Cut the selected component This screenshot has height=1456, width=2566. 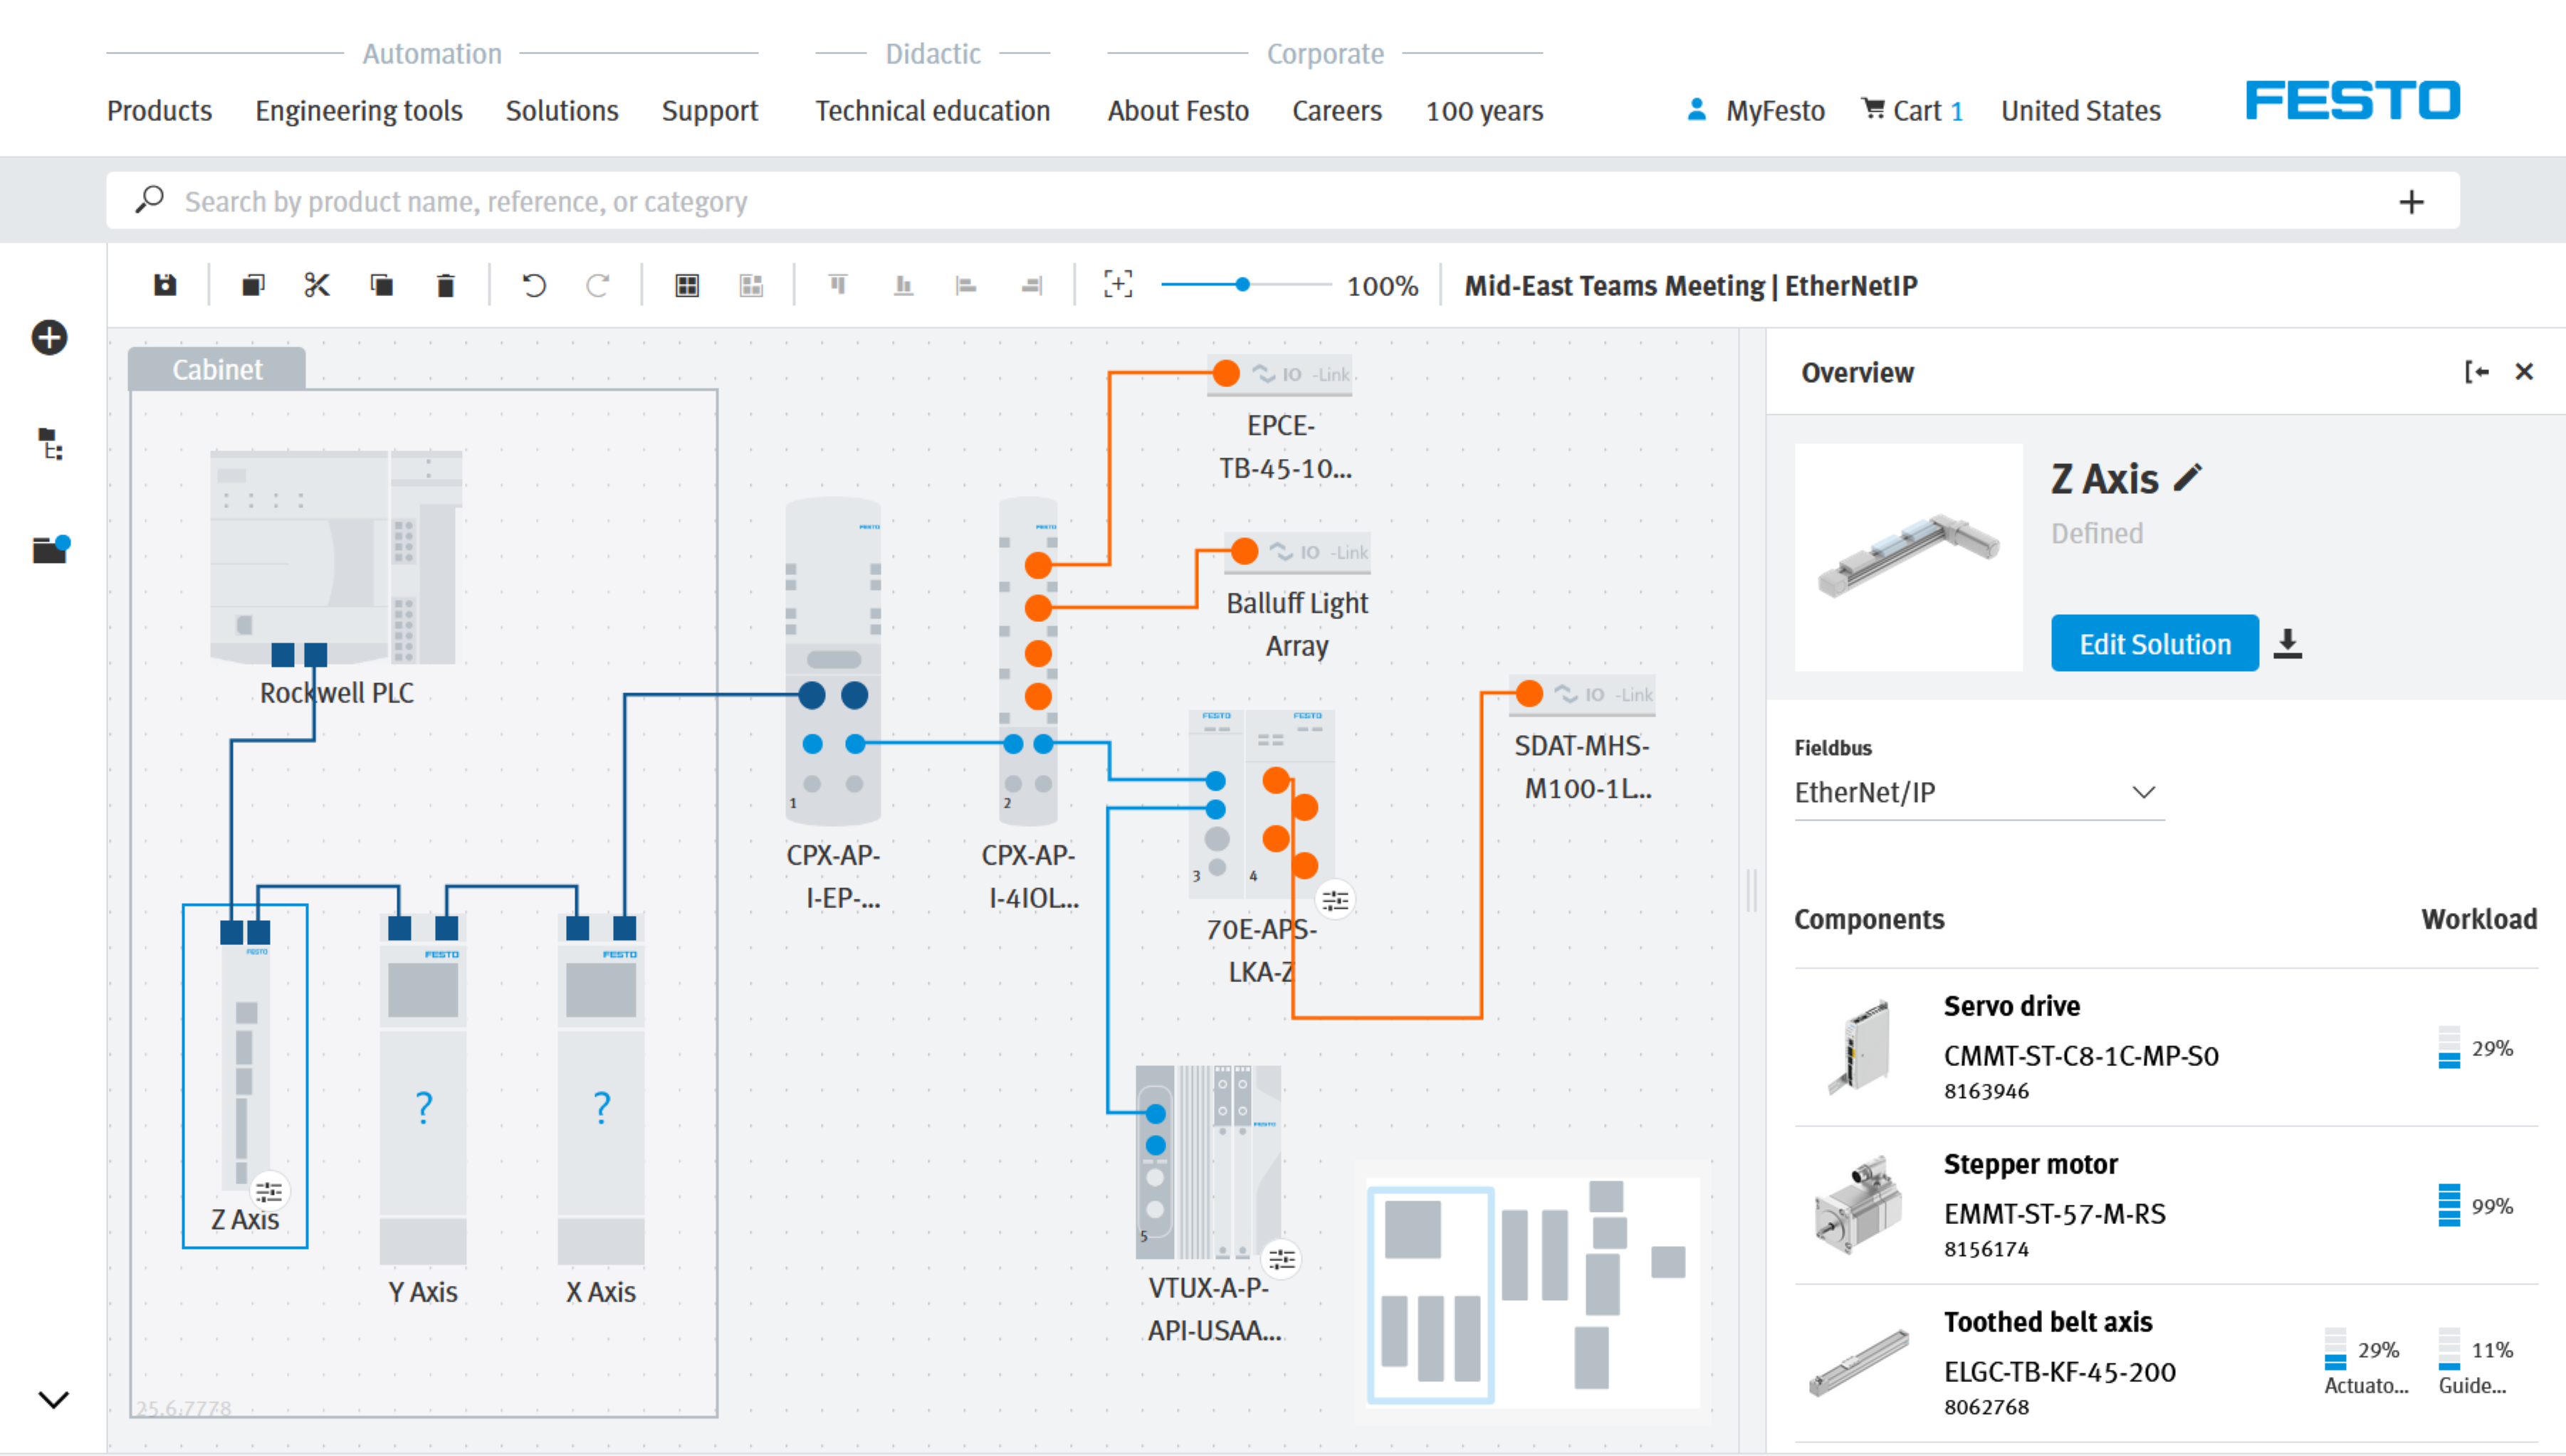click(x=317, y=285)
